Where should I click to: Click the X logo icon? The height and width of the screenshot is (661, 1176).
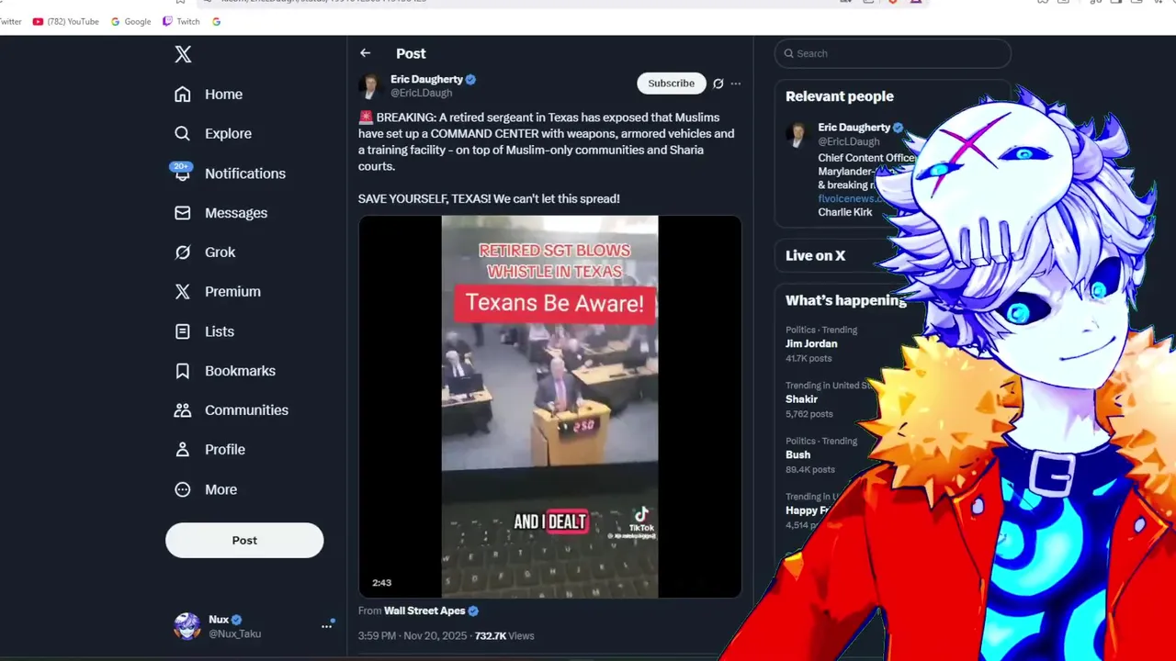click(183, 54)
